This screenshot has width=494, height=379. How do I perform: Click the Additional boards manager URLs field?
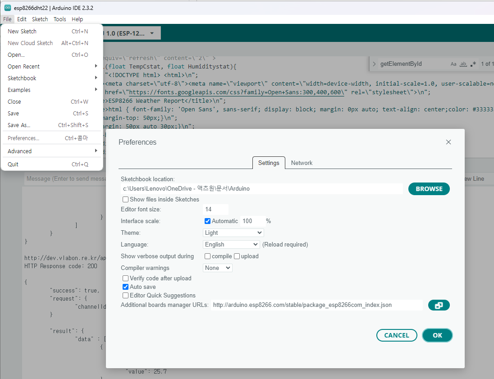pos(316,305)
